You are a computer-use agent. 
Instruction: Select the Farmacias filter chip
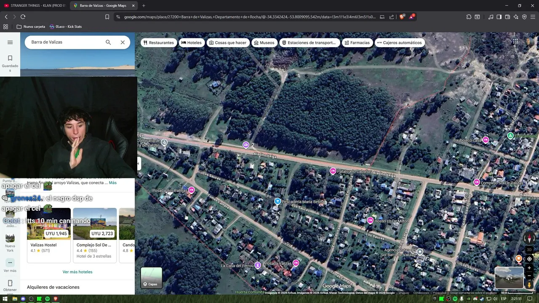[x=357, y=43]
